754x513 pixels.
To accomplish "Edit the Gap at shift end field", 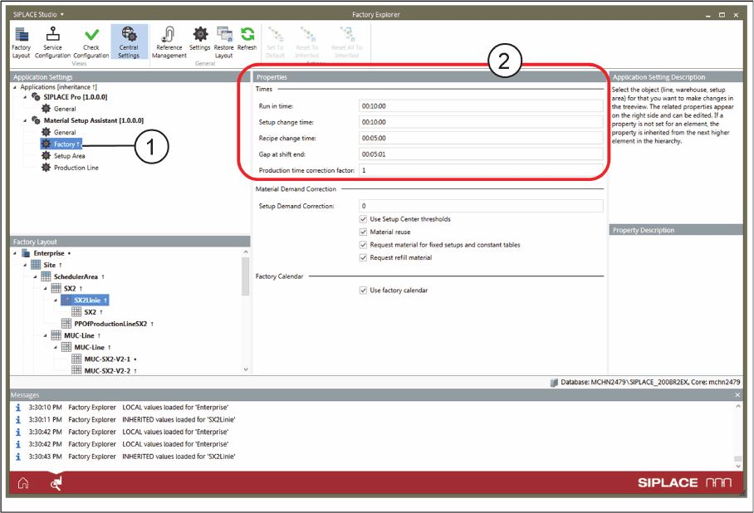I will point(481,154).
